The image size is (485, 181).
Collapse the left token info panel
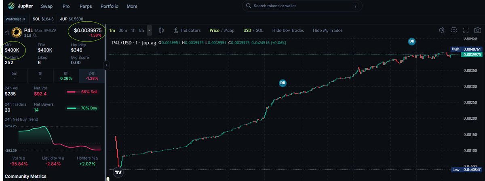[x=107, y=65]
